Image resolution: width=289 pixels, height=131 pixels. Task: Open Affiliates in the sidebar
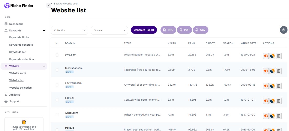(x=15, y=95)
